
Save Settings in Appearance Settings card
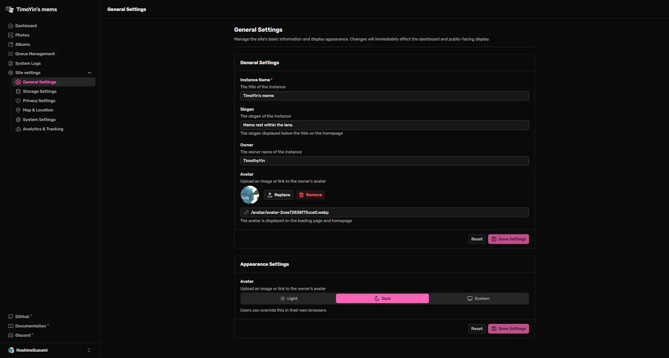(x=508, y=329)
